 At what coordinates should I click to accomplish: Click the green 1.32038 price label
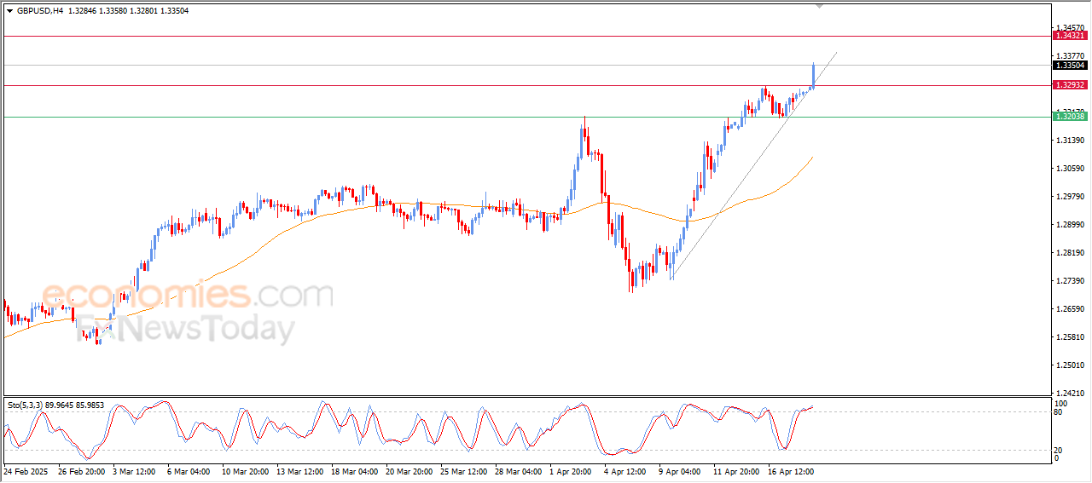1070,117
